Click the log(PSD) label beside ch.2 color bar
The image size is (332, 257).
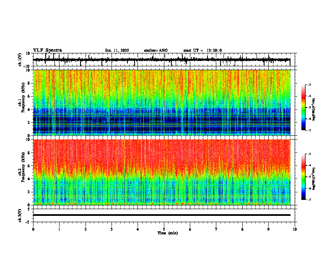coord(314,178)
